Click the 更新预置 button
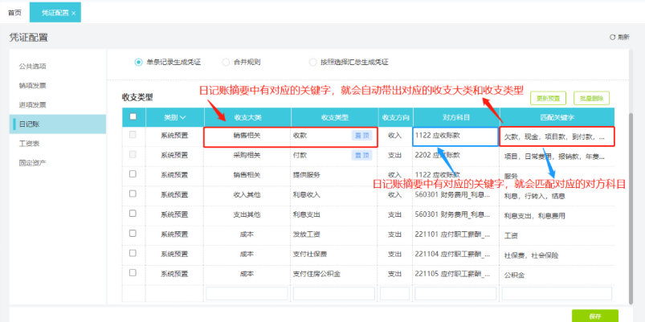The height and width of the screenshot is (322, 645). (549, 98)
